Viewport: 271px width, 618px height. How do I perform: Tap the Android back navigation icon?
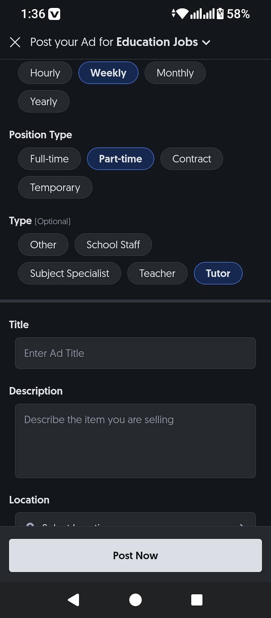[74, 600]
